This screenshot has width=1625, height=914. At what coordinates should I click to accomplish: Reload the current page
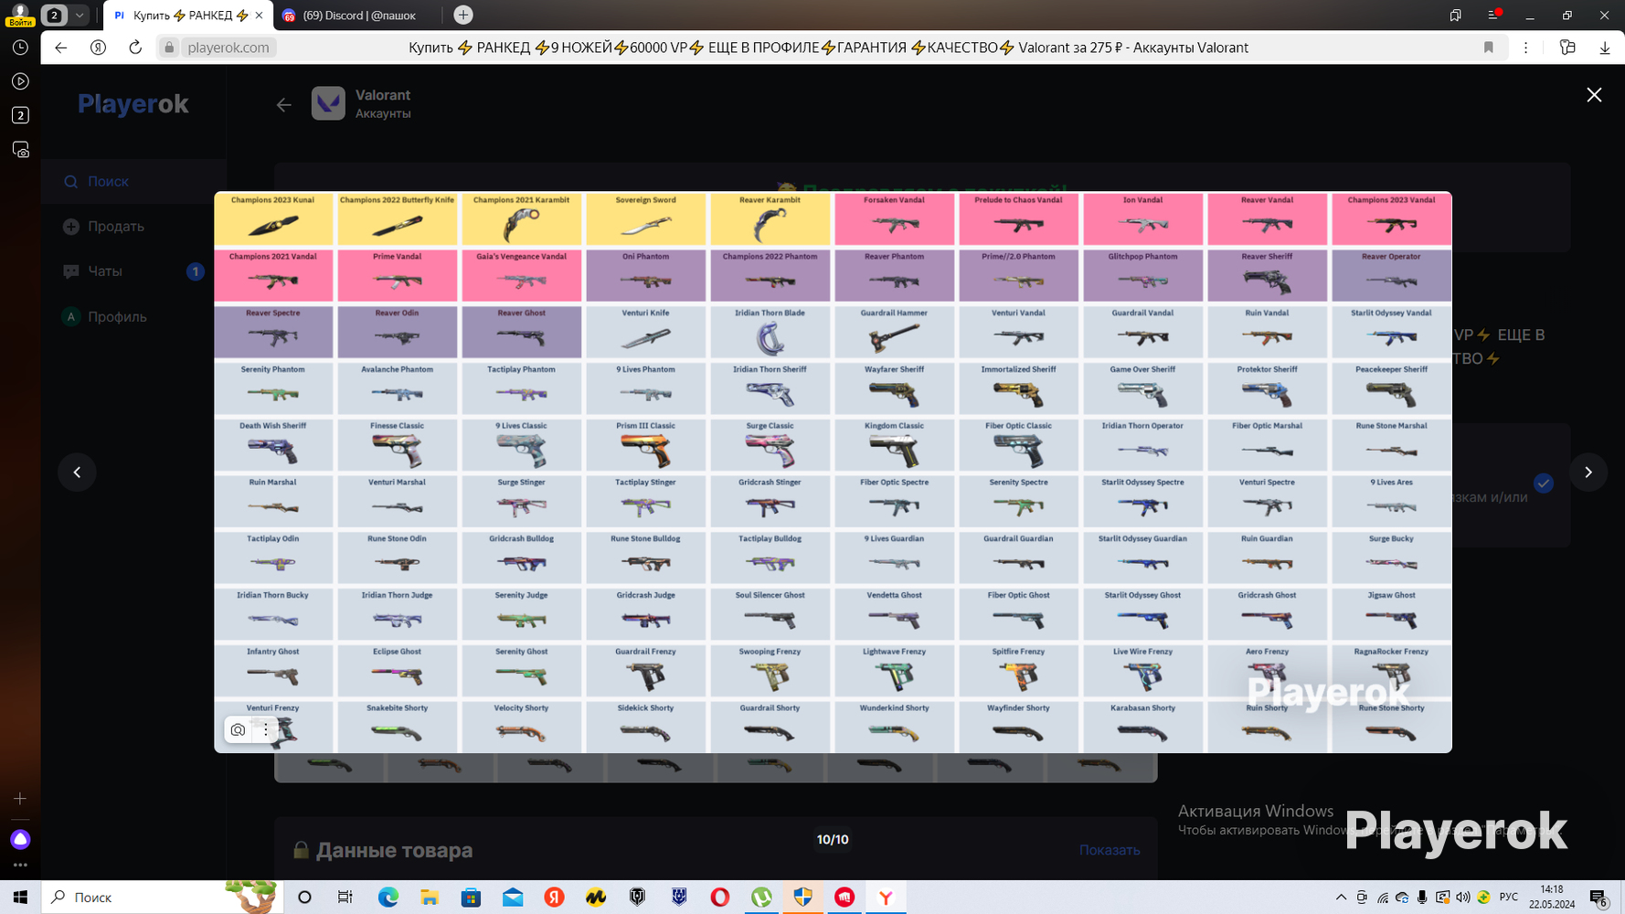point(135,48)
